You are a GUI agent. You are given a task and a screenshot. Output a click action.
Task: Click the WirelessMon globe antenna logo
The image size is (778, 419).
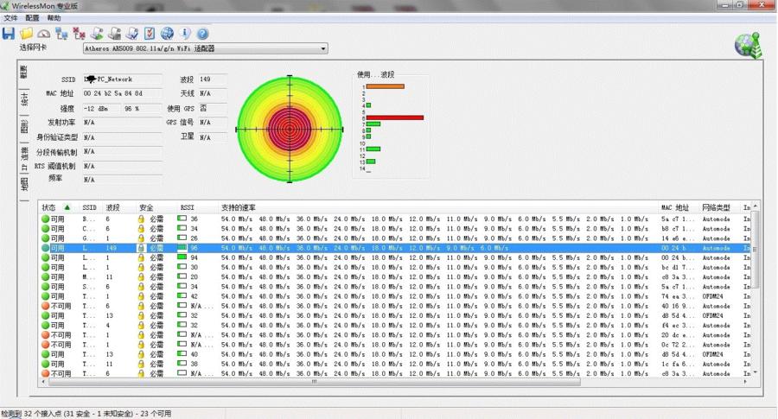click(x=749, y=46)
